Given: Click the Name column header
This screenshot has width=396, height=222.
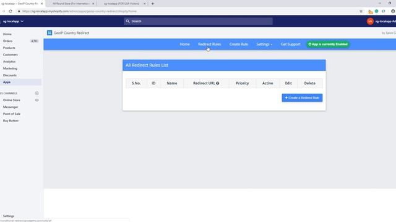Looking at the screenshot, I should [x=172, y=83].
